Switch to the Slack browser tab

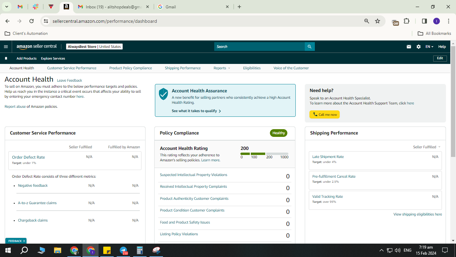coord(35,7)
